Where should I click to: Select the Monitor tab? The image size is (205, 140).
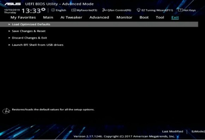point(124,17)
